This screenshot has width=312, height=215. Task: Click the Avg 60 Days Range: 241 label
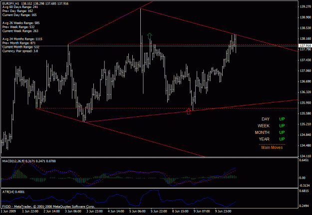pos(20,7)
